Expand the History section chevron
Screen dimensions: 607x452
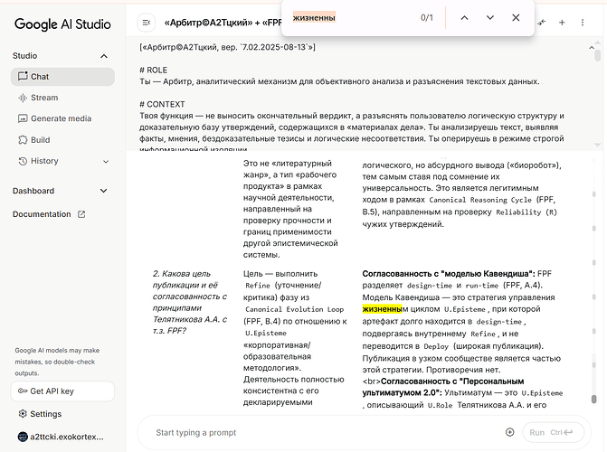pos(104,161)
